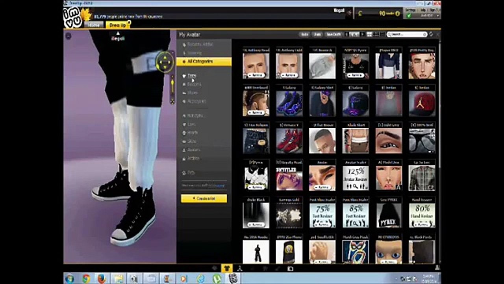Open Recently Added category
Viewport: 504px width, 284px height.
pos(200,45)
